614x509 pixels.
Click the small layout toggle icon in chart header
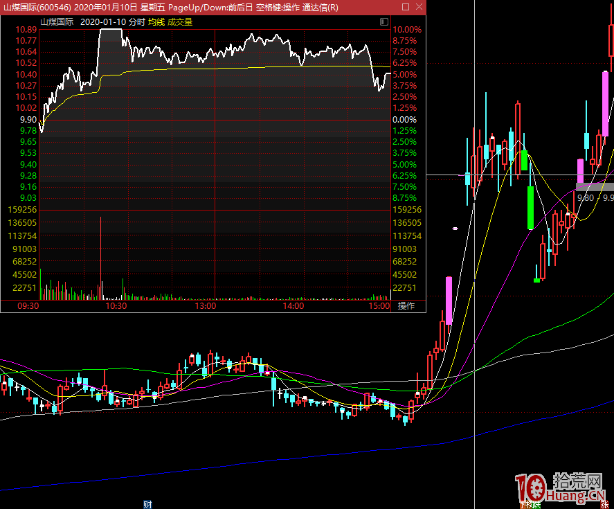pos(384,22)
